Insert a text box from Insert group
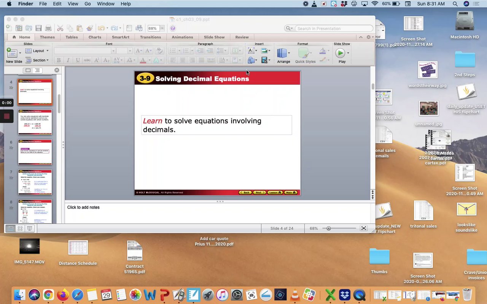The image size is (487, 304). (251, 51)
